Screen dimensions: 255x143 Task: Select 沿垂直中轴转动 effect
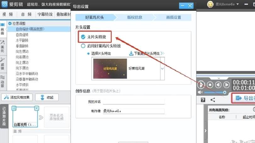click(27, 79)
